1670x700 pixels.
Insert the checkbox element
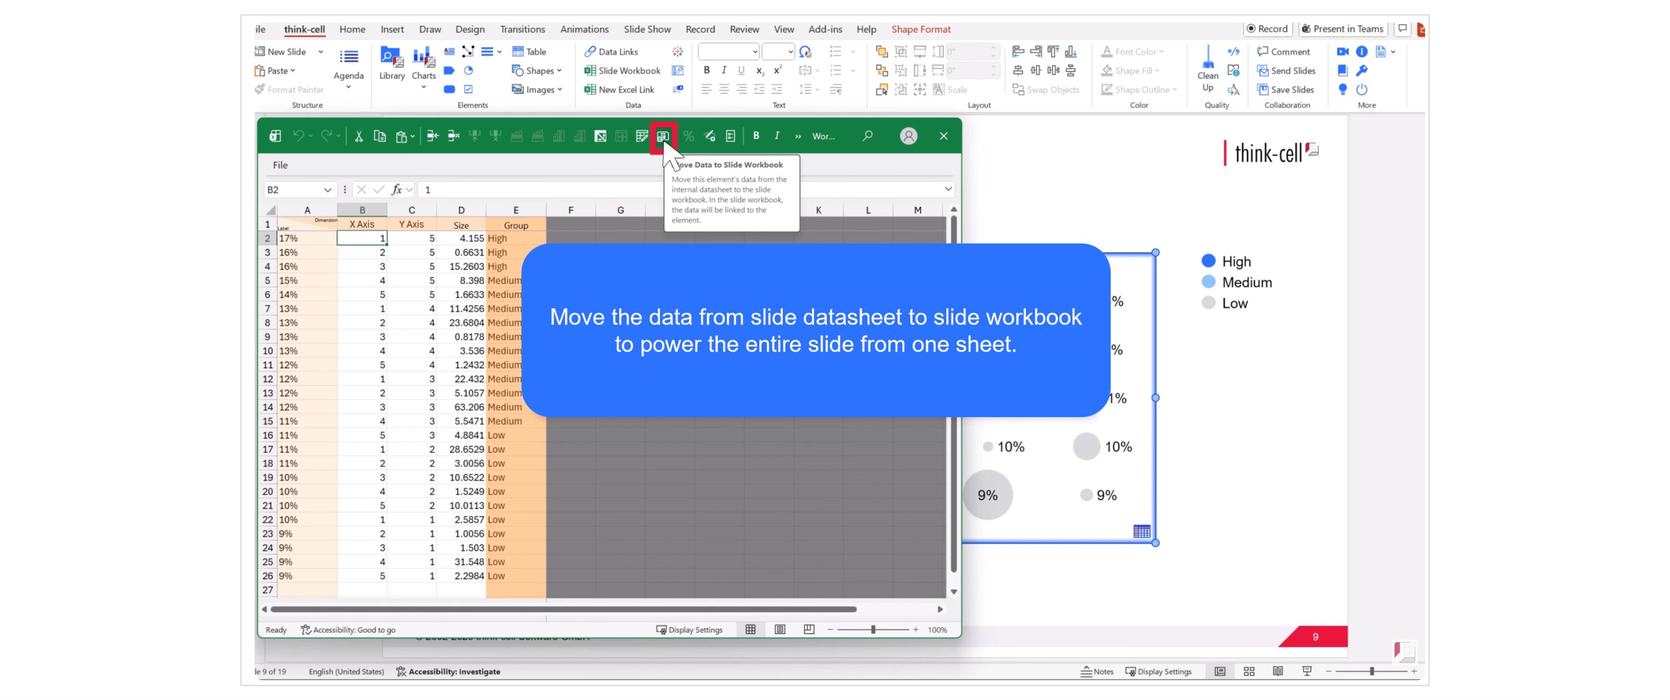click(468, 90)
